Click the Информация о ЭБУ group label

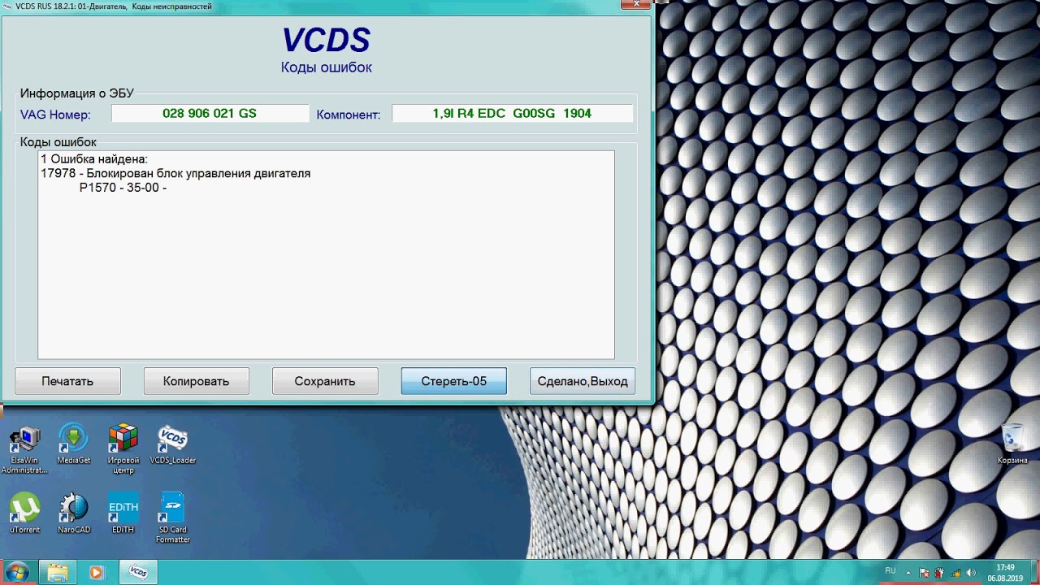click(x=77, y=93)
